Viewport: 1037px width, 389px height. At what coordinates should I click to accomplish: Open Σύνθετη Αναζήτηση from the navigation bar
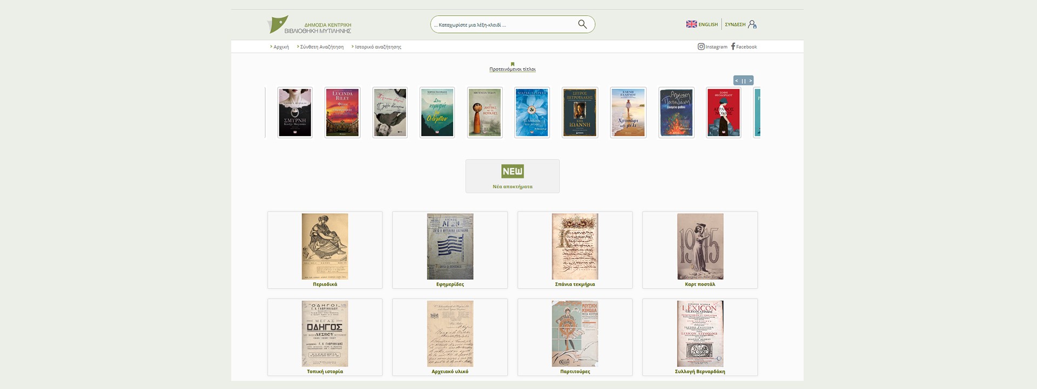pyautogui.click(x=321, y=47)
